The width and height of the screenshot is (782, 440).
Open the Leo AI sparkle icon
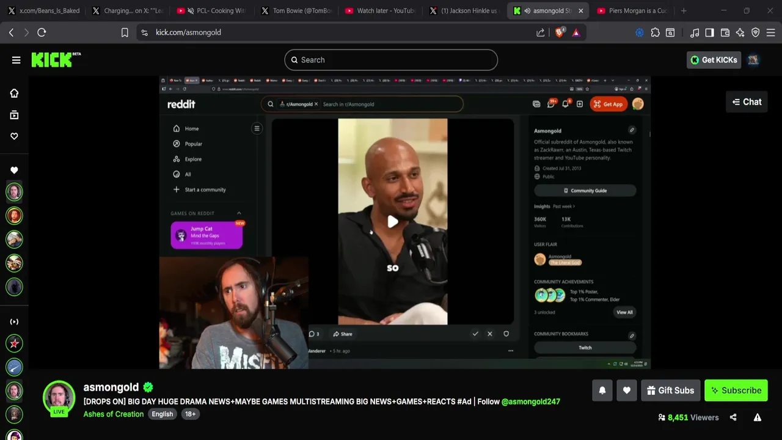pos(740,32)
